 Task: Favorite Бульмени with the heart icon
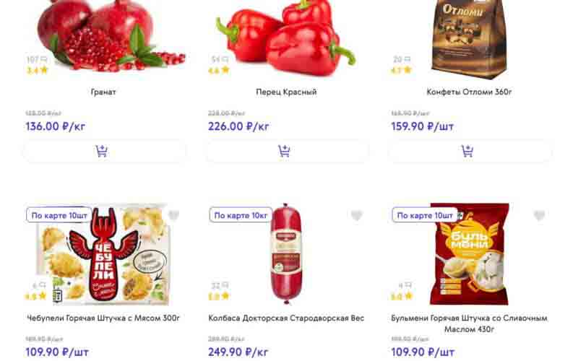[539, 215]
